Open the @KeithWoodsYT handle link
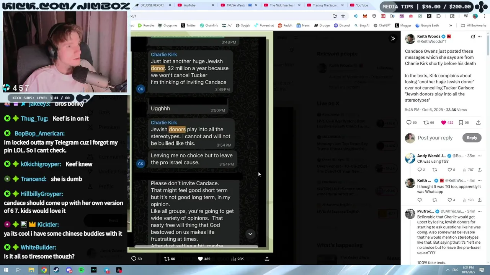The height and width of the screenshot is (275, 490). (431, 41)
